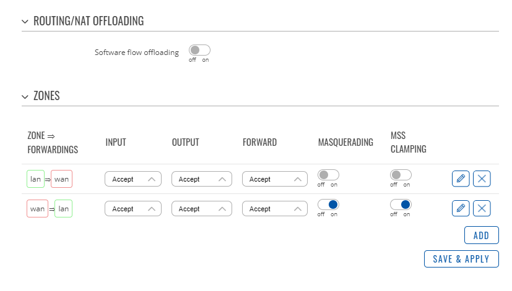512x291 pixels.
Task: Open Forward dropdown for lan zone
Action: pyautogui.click(x=275, y=179)
